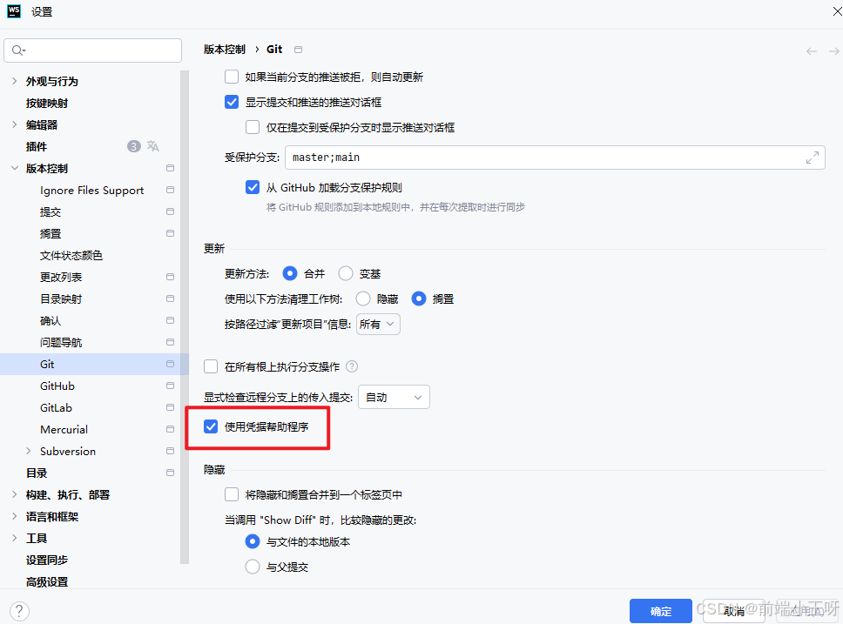
Task: Open 设置同步 settings page
Action: coord(47,560)
